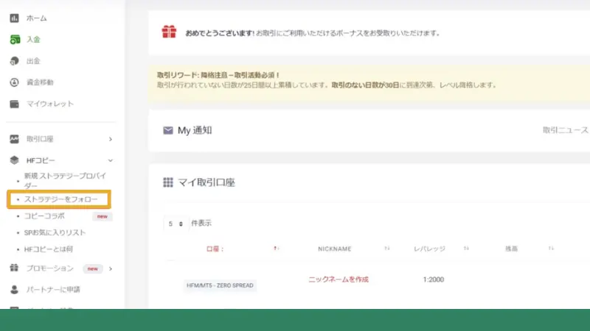Click the HFコピー layers icon
The height and width of the screenshot is (331, 590).
point(14,160)
